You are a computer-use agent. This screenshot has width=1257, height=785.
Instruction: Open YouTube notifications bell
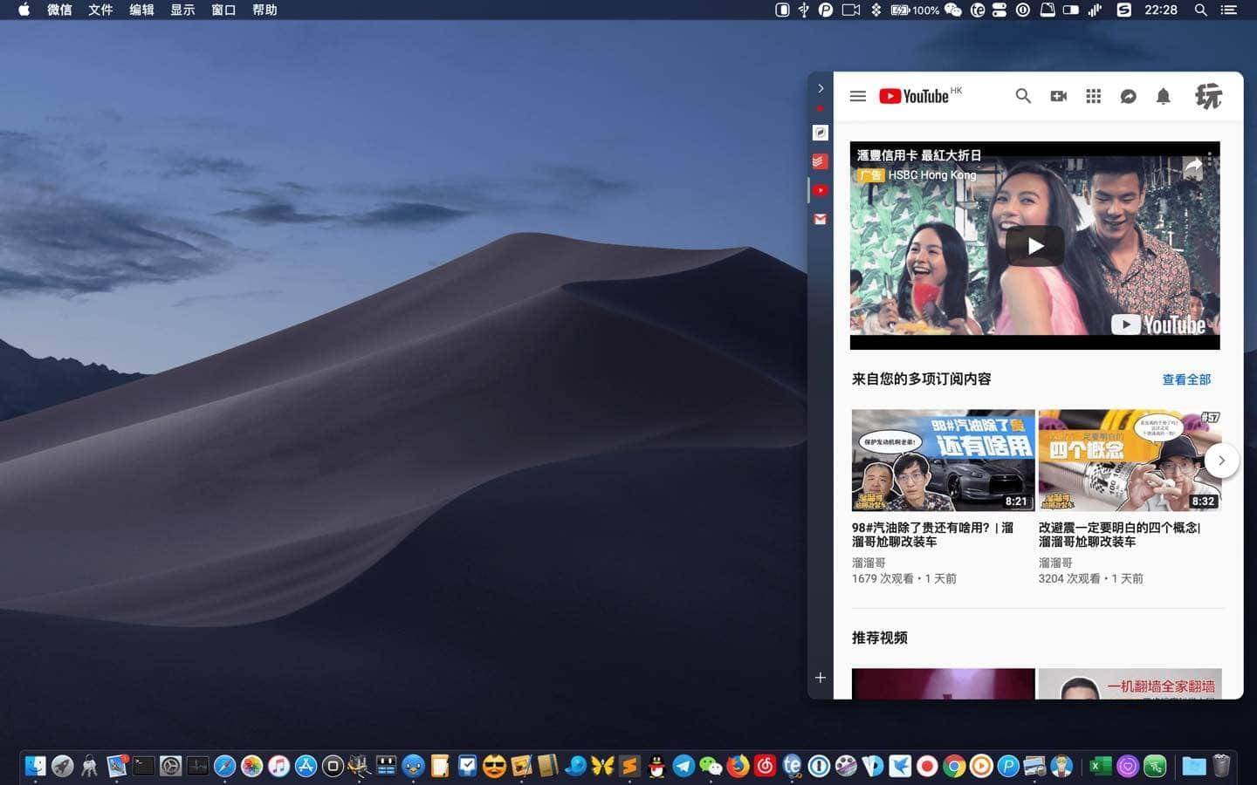[1163, 96]
